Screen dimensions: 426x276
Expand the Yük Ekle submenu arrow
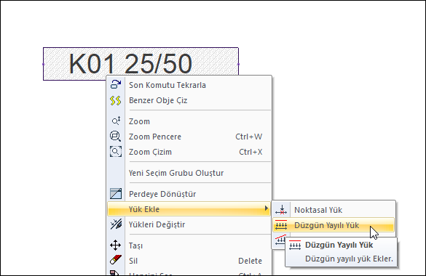(267, 208)
